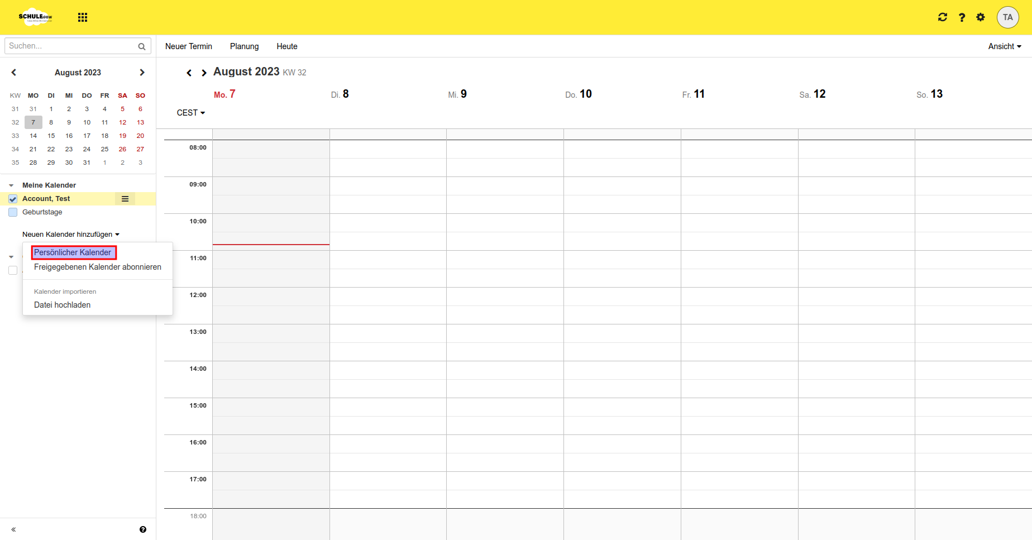Screen dimensions: 1032x540
Task: Click inside the Suchen search field
Action: tap(67, 46)
